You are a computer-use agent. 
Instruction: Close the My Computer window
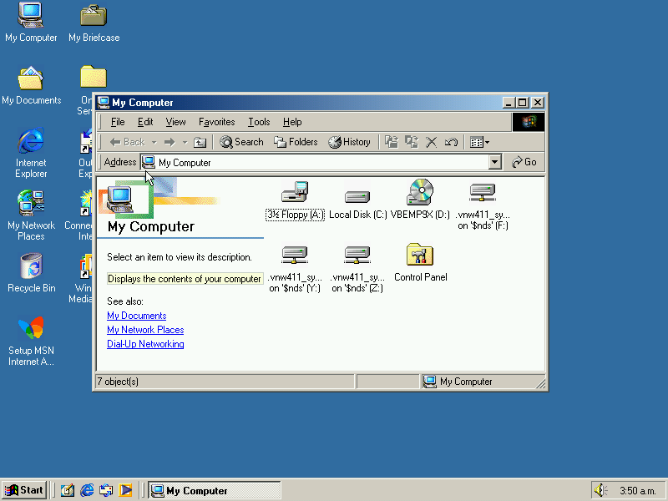click(538, 103)
